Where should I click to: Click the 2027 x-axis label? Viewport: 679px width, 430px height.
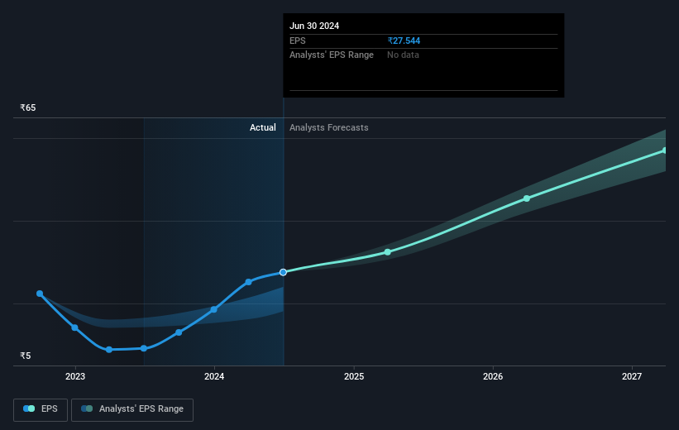coord(632,376)
